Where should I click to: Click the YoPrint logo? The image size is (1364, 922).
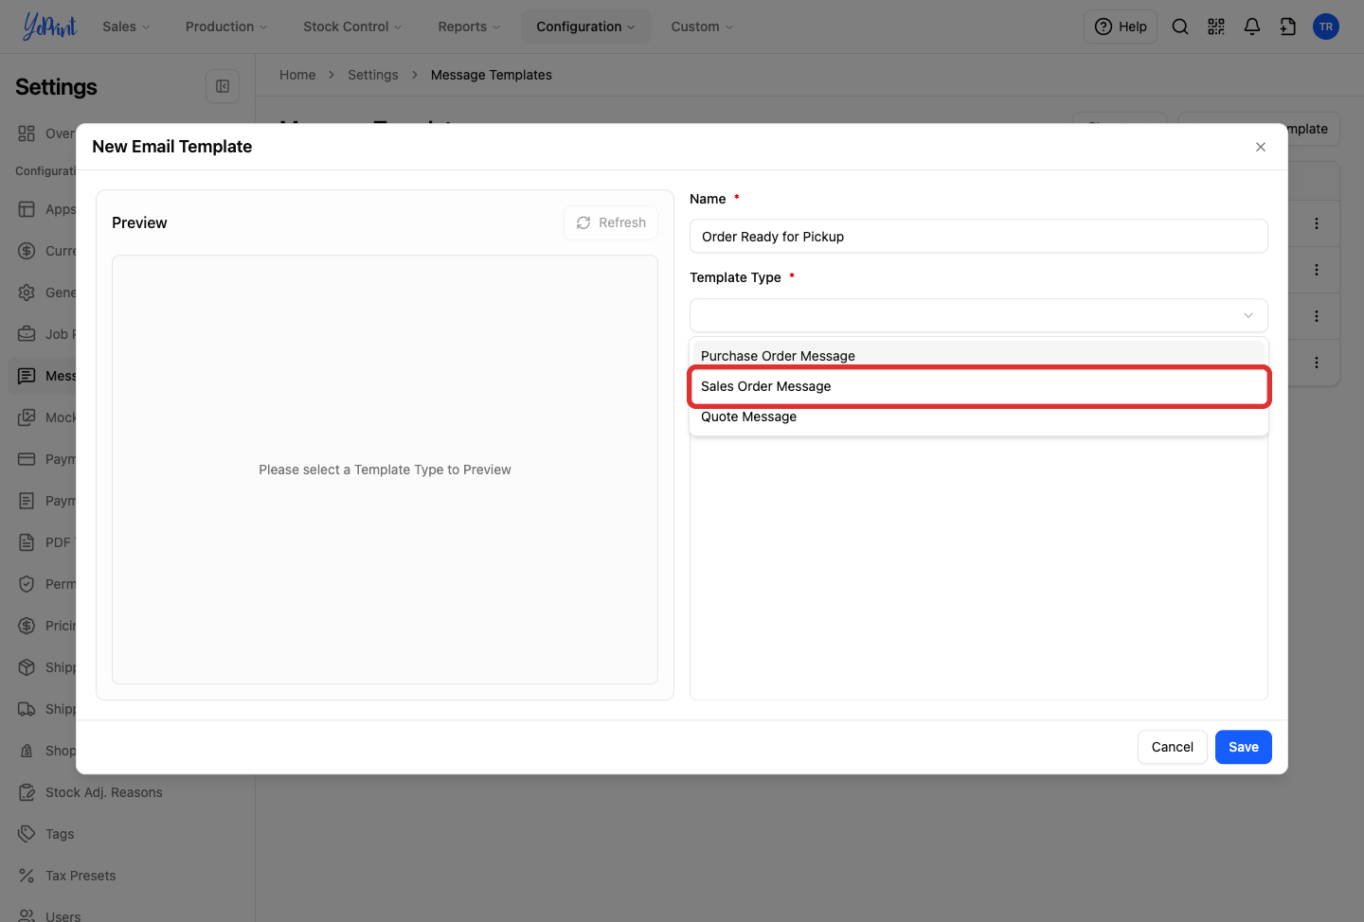pos(49,27)
